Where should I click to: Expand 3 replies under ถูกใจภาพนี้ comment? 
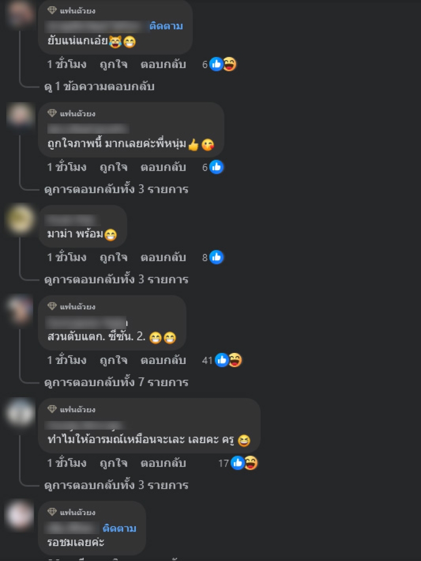point(116,189)
